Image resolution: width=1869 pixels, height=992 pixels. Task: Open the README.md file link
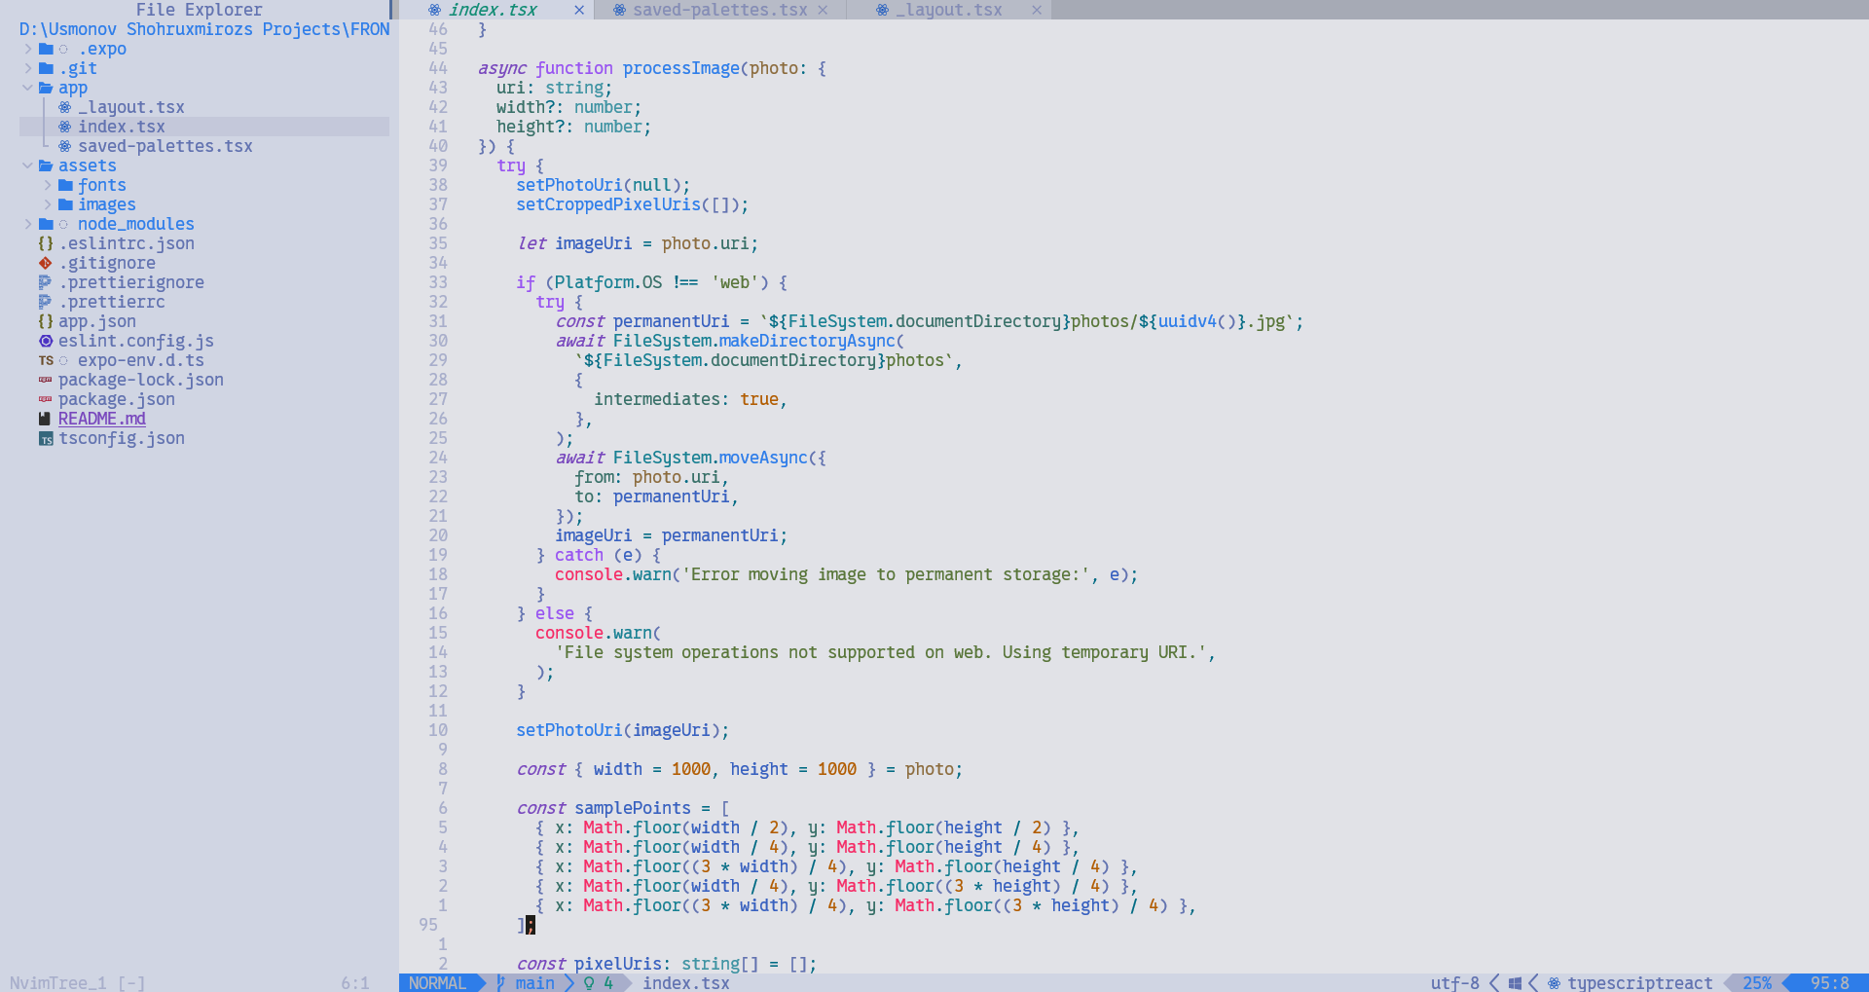(101, 419)
